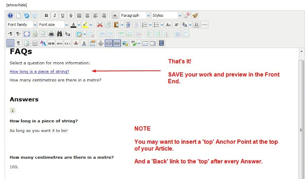The image size is (308, 179).
Task: Click the Print icon
Action: point(51,34)
